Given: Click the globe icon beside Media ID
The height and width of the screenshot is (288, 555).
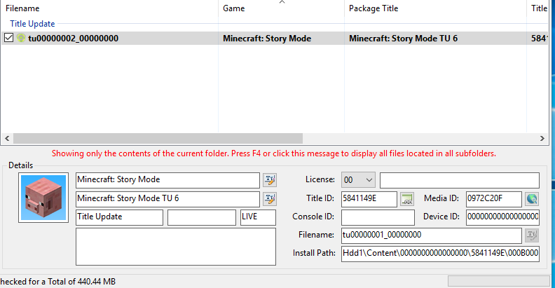Looking at the screenshot, I should (x=532, y=199).
